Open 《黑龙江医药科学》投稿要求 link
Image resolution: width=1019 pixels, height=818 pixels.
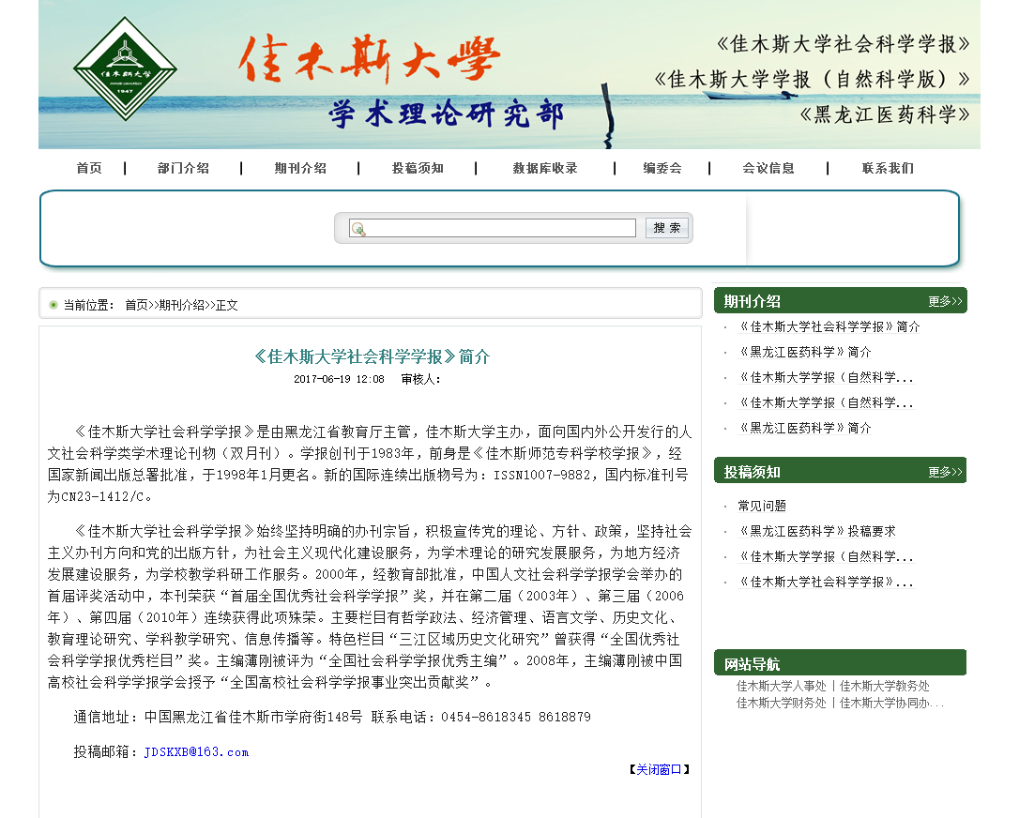817,532
